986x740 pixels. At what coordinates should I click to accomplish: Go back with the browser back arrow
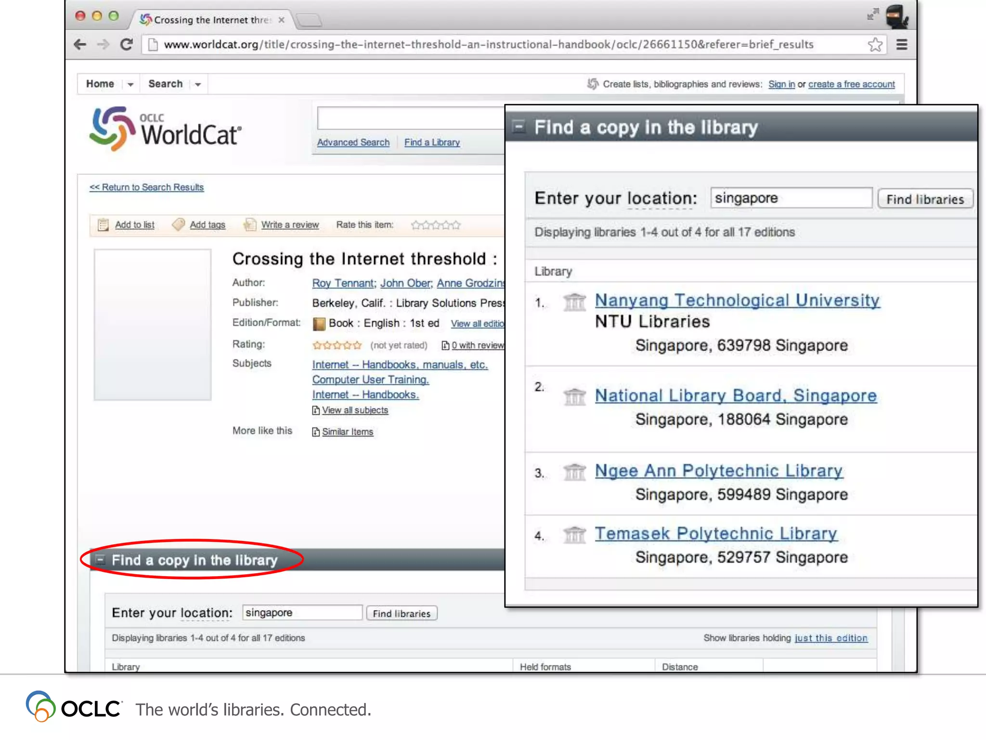tap(80, 45)
